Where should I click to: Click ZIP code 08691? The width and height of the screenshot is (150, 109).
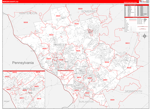point(105,80)
